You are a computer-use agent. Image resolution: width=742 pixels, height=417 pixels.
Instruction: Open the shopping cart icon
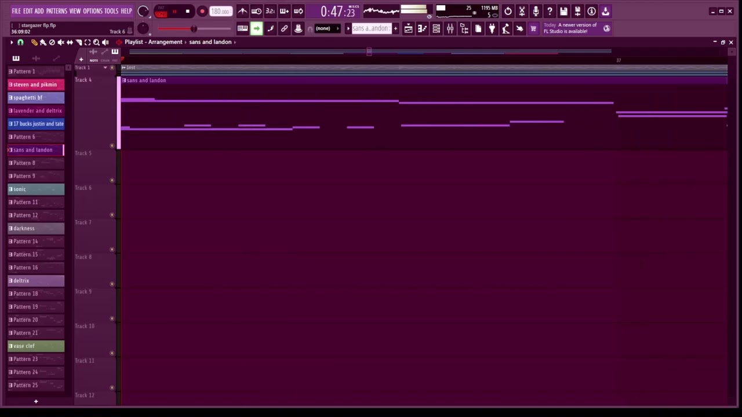click(533, 28)
